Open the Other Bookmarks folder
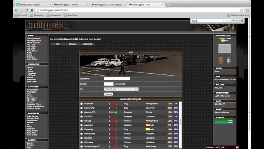Image resolution: width=264 pixels, height=149 pixels. click(238, 15)
